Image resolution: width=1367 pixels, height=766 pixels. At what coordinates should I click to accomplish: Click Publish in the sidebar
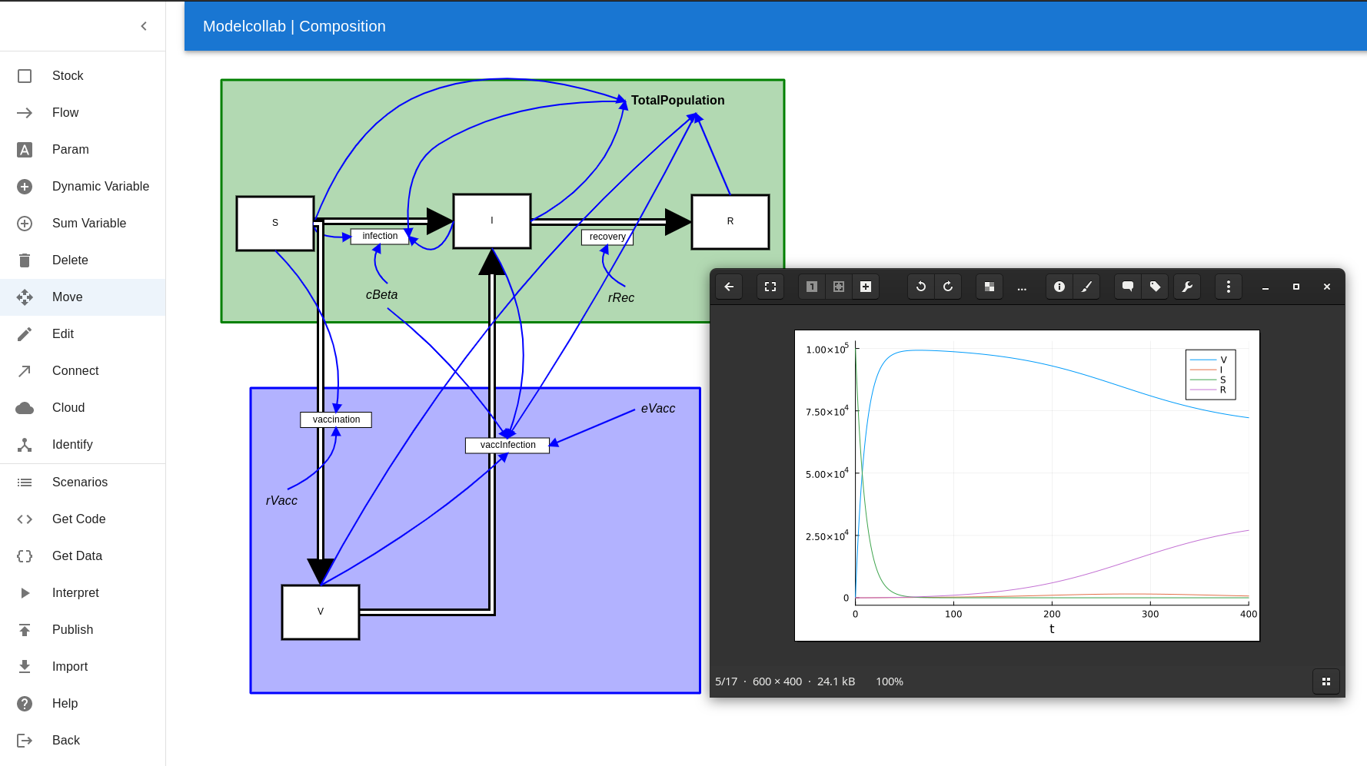point(72,629)
